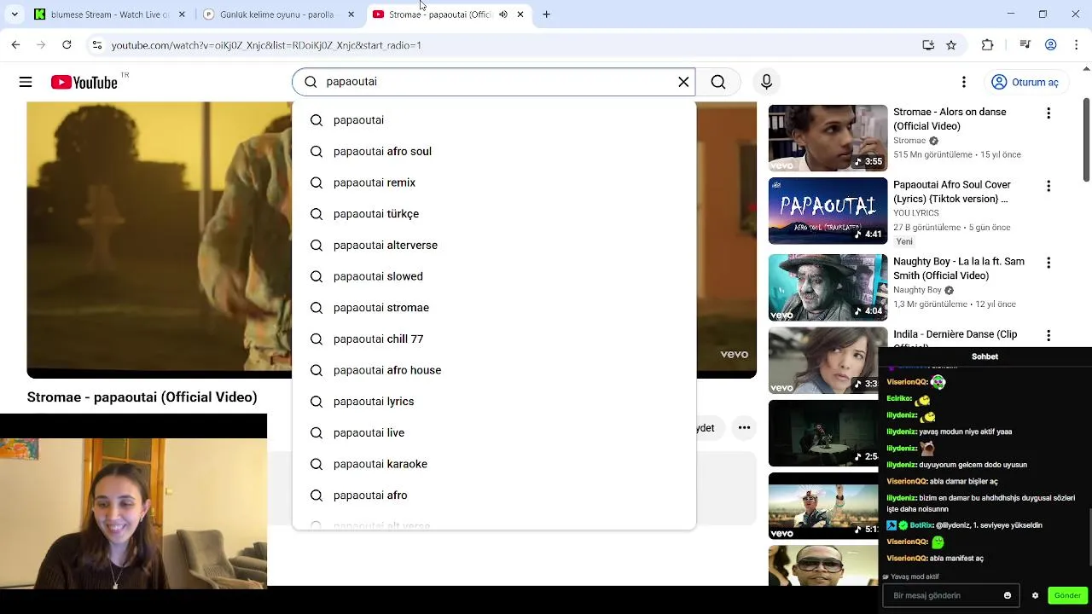Choose suggestion 'papaoutai chill 77'

(494, 339)
